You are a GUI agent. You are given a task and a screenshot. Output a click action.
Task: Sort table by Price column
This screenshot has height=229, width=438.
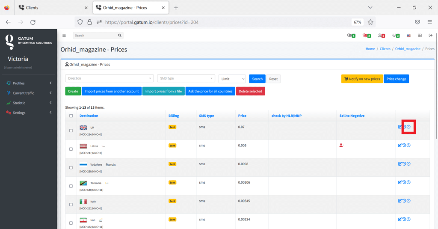click(242, 116)
